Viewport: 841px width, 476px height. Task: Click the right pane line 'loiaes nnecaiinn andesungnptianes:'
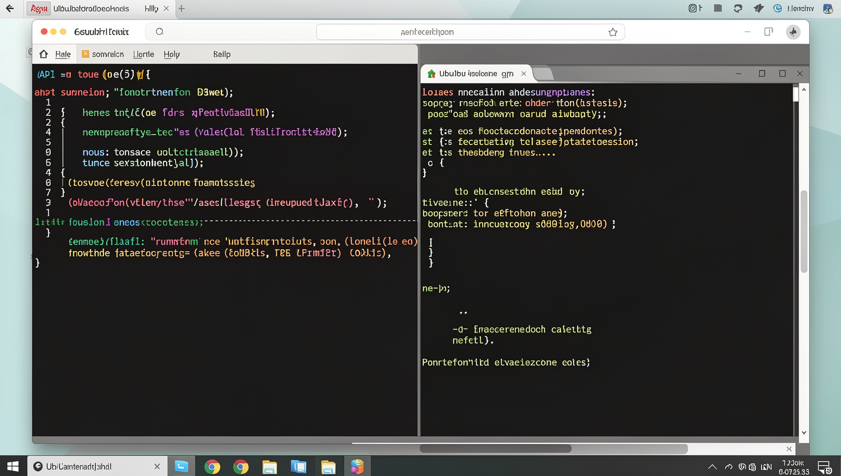tap(508, 92)
